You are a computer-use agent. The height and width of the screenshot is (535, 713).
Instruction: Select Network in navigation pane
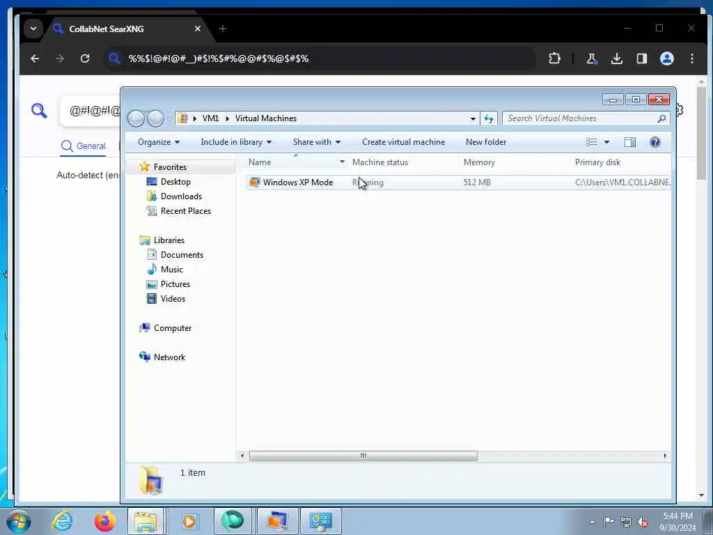point(169,357)
